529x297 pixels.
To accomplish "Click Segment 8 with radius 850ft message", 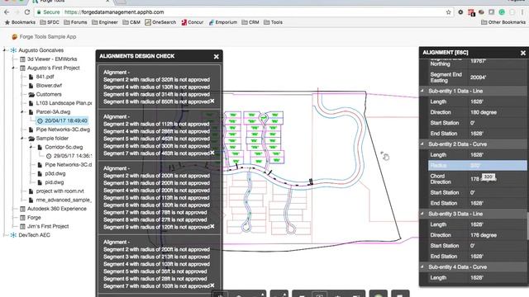I will click(156, 101).
